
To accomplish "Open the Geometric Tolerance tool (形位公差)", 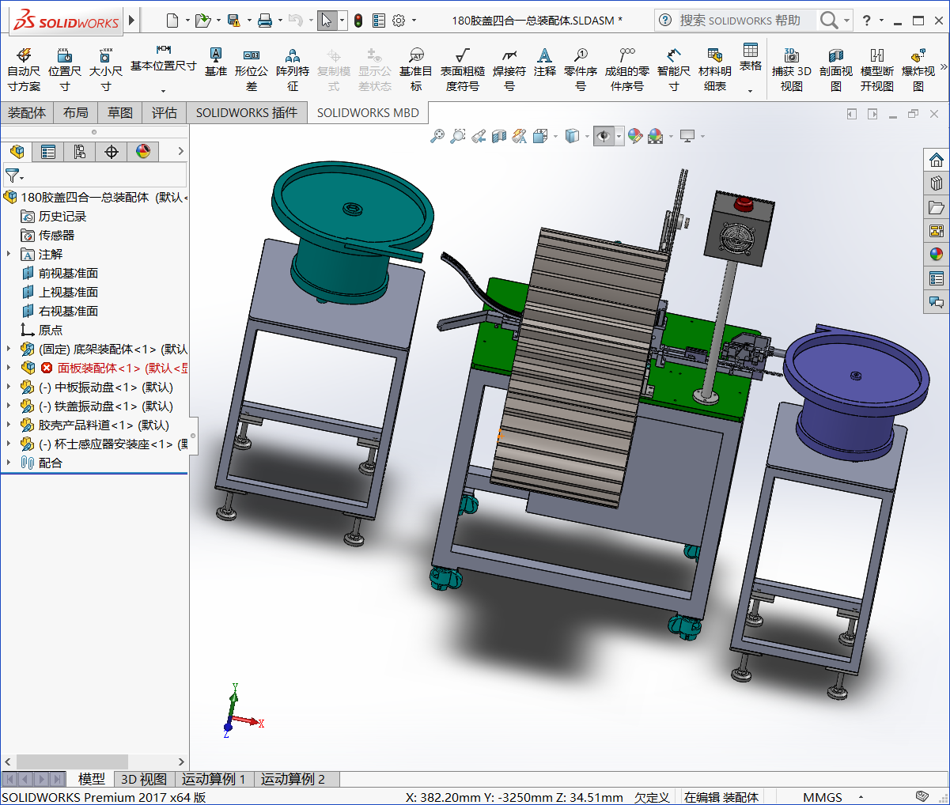I will 252,69.
